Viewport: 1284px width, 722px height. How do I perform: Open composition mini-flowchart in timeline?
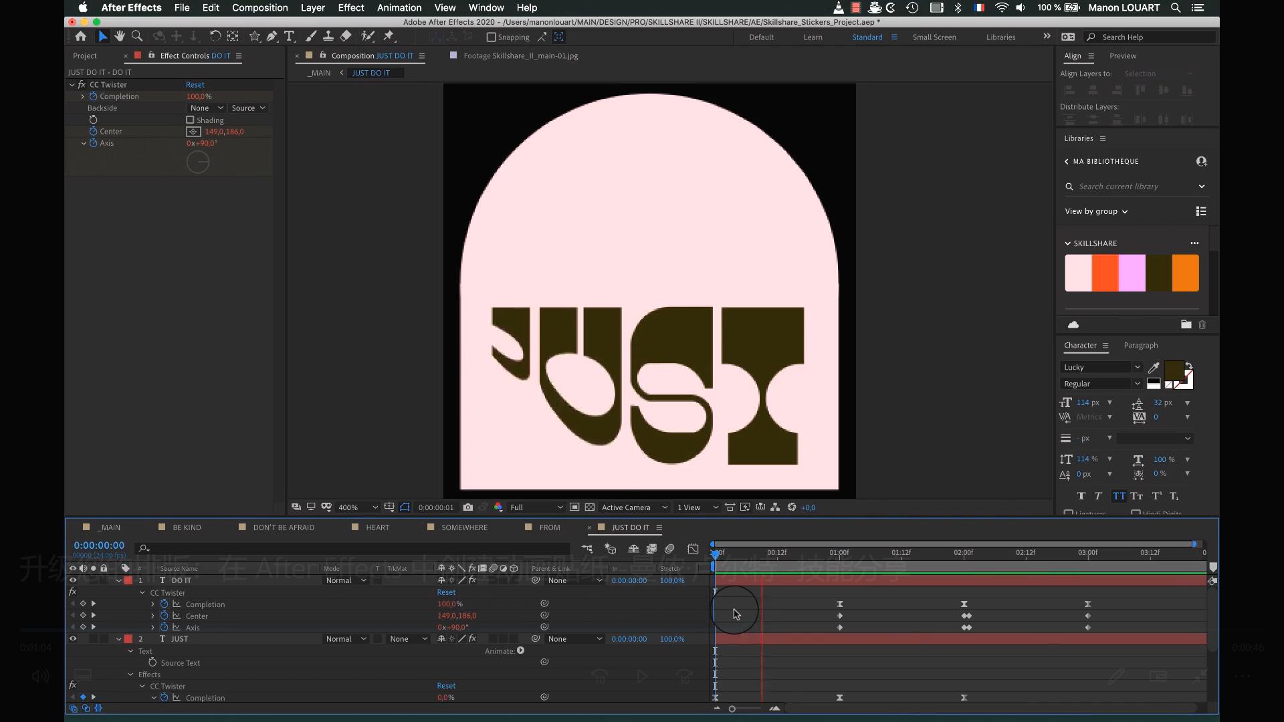pos(587,549)
